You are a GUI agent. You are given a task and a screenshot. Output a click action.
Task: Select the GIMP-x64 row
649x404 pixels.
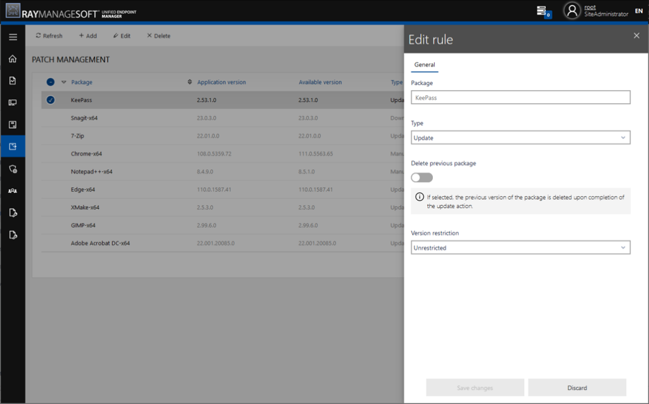pos(222,225)
